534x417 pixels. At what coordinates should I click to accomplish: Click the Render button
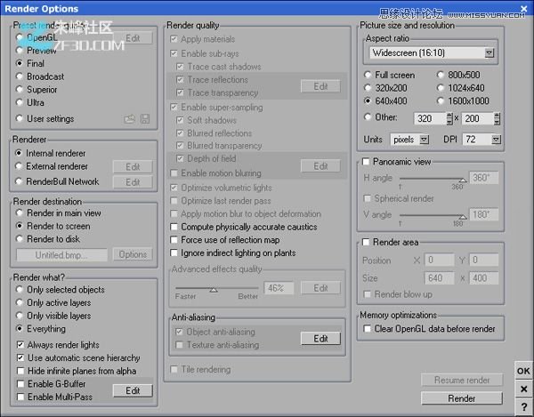(x=462, y=398)
